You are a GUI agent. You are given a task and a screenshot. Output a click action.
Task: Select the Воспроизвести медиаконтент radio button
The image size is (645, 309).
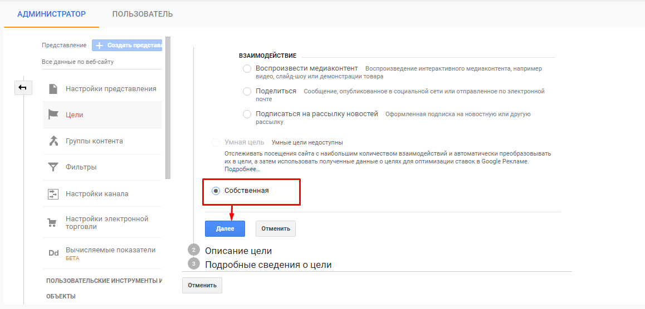(x=247, y=69)
